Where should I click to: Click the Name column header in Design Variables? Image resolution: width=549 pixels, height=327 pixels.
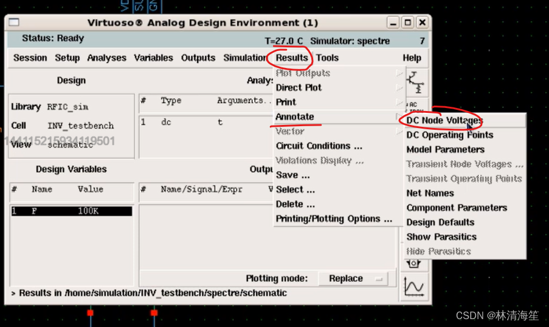(42, 189)
